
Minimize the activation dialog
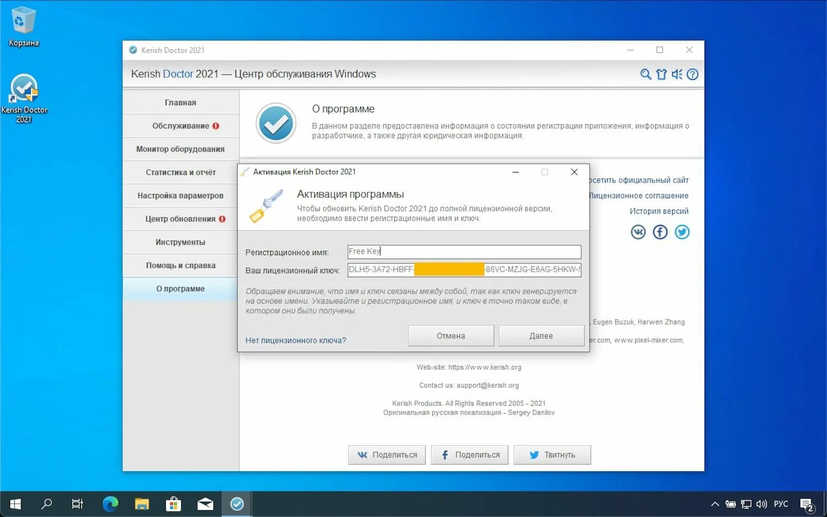click(515, 172)
